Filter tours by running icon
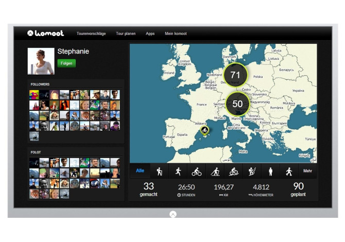 [178, 171]
